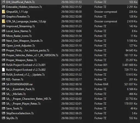Image resolution: width=140 pixels, height=123 pixels.
Task: Click the 7z icon of SkipDeviceSelection.7z
Action: pos(4,113)
